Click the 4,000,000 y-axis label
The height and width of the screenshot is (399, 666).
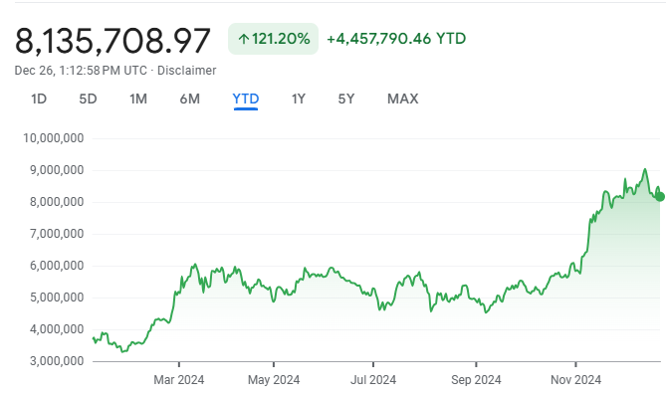click(57, 329)
